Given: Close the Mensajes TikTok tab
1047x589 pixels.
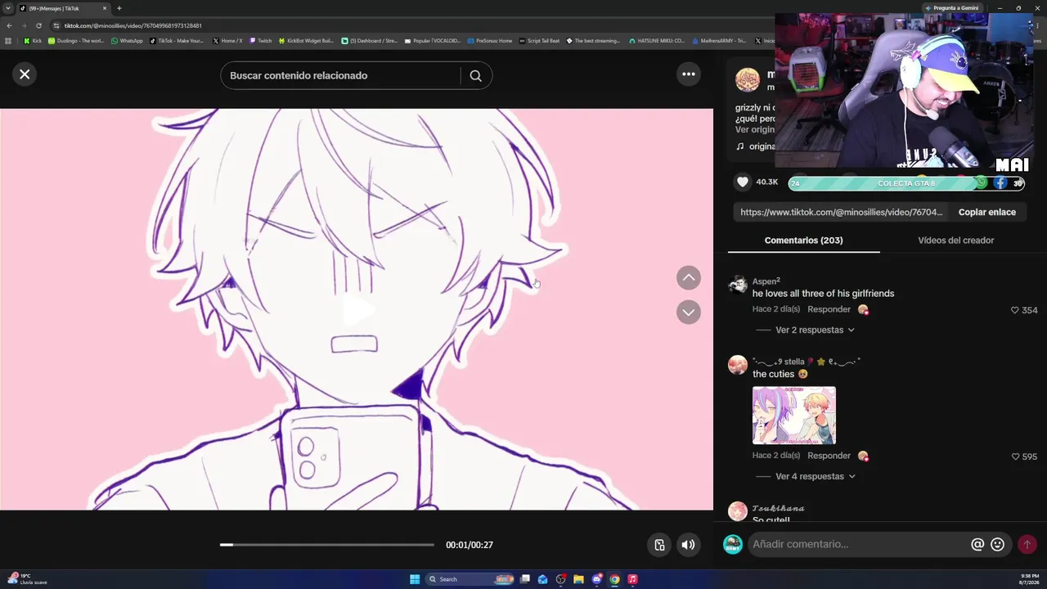Looking at the screenshot, I should [105, 8].
